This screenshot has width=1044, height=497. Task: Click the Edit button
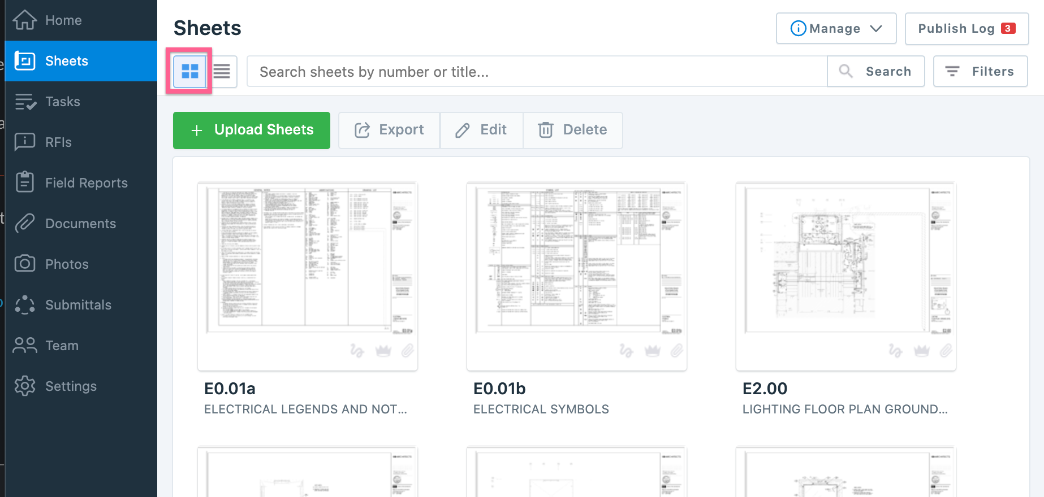point(481,130)
